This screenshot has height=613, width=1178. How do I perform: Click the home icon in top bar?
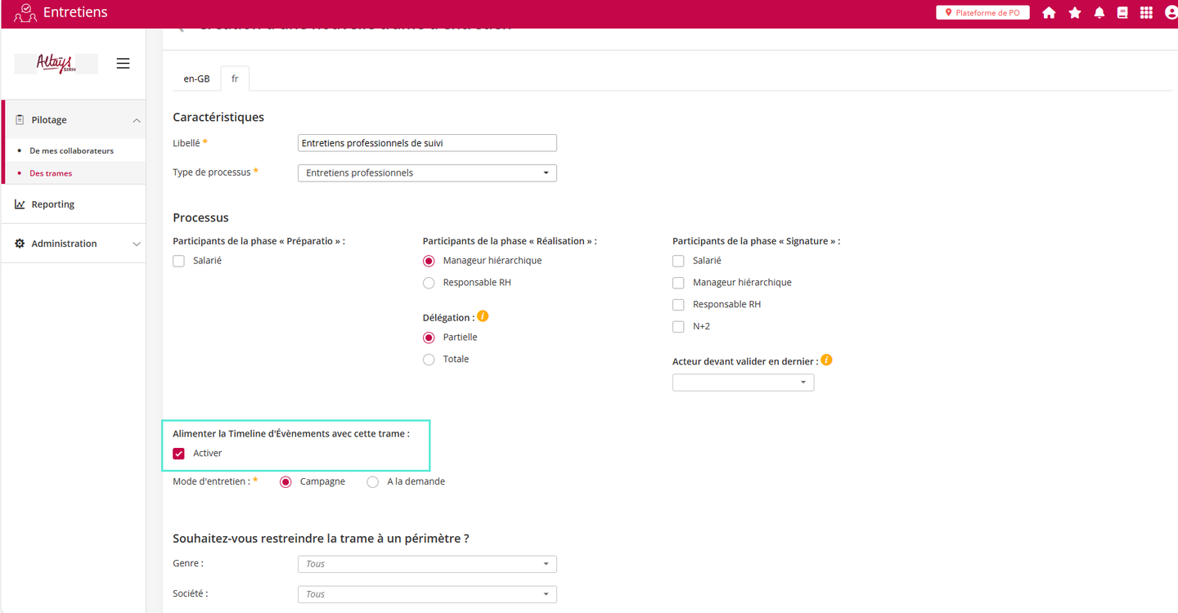tap(1049, 13)
